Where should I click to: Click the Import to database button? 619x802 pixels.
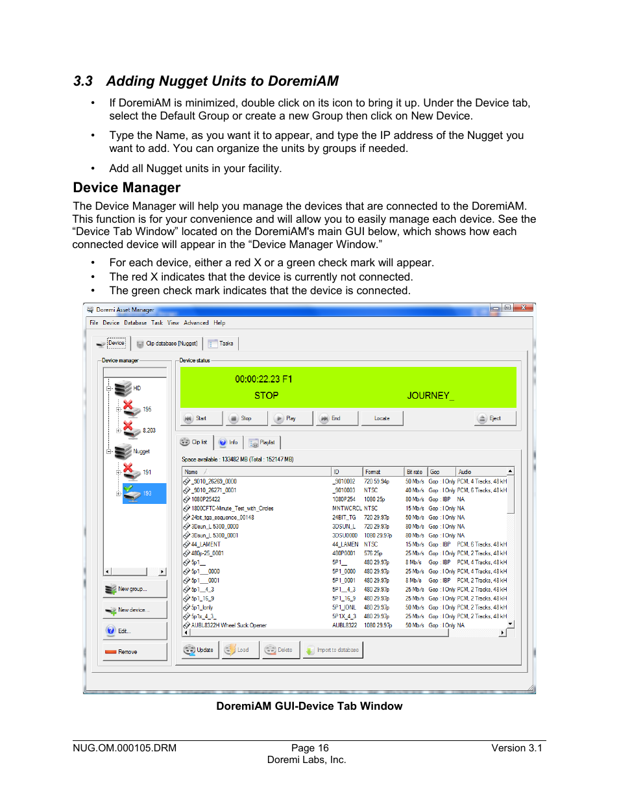pyautogui.click(x=332, y=650)
